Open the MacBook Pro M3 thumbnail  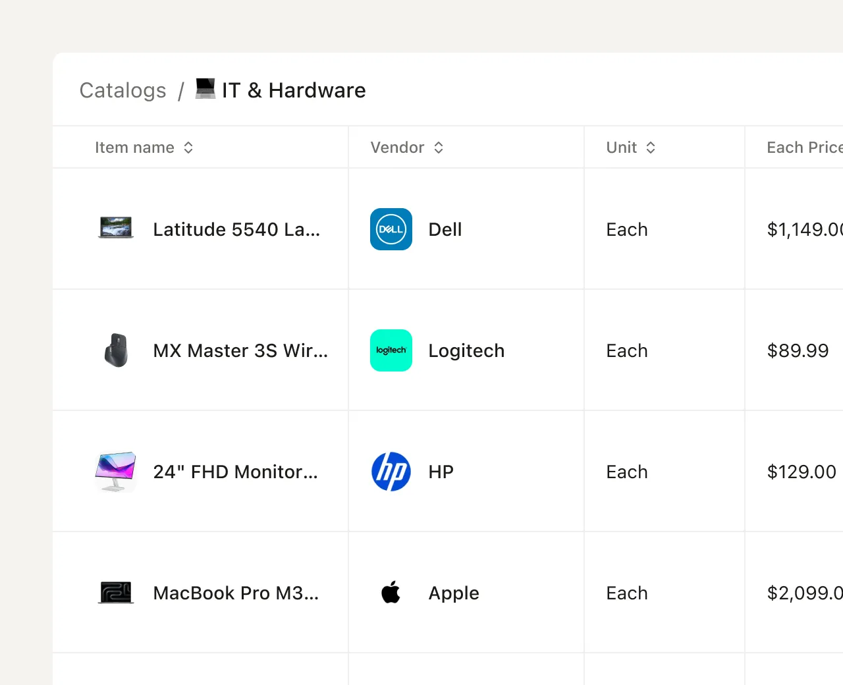(116, 593)
